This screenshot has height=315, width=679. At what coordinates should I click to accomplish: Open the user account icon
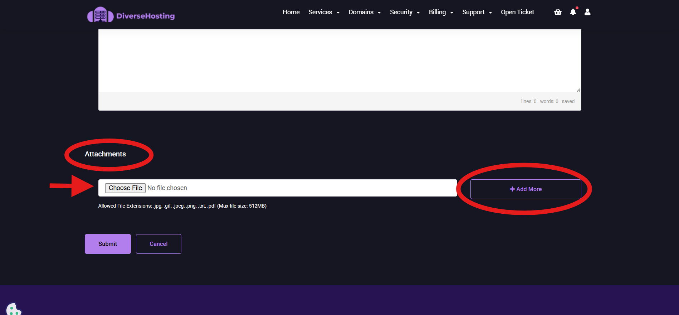click(587, 12)
